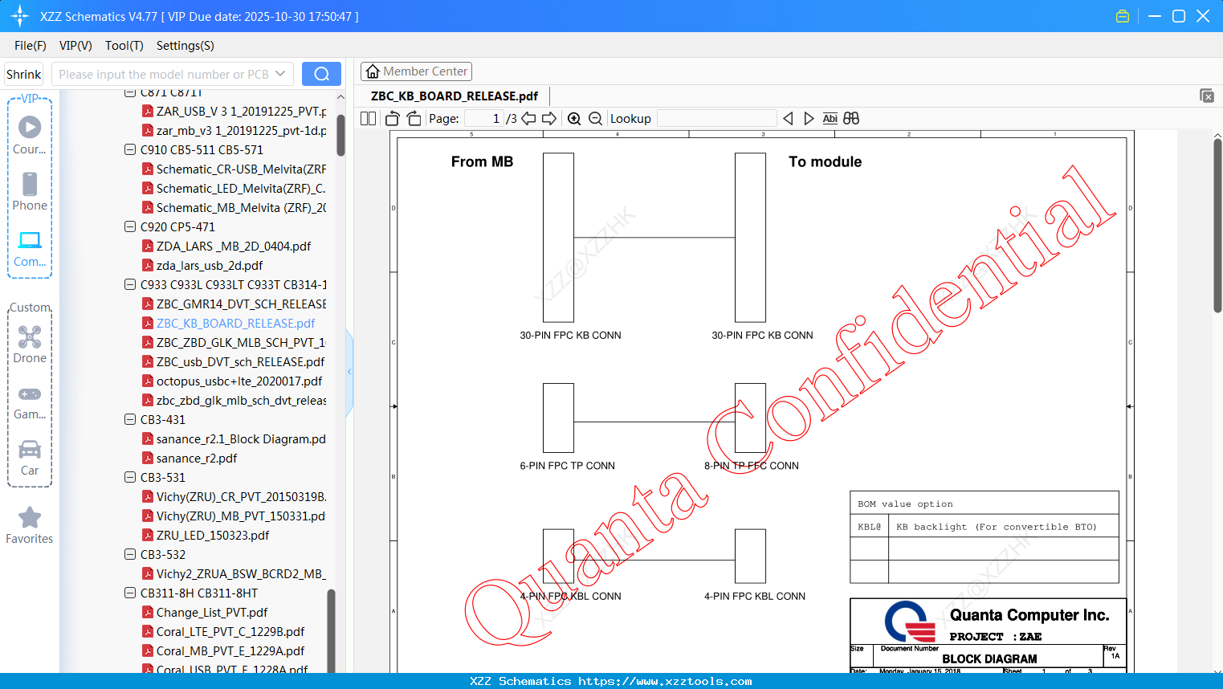Click the Page number field
1223x689 pixels.
484,118
